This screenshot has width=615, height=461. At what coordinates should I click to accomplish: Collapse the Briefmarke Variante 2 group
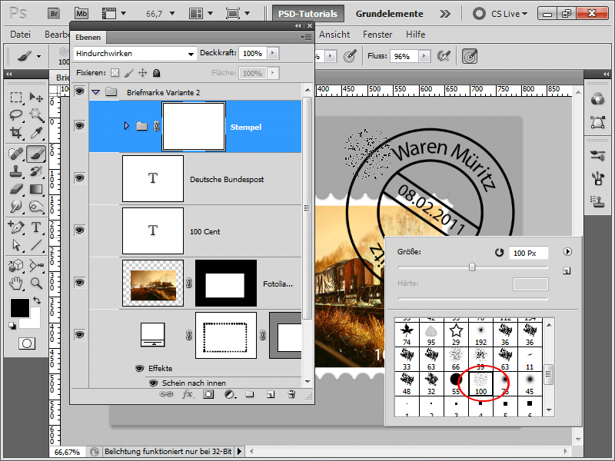coord(95,92)
